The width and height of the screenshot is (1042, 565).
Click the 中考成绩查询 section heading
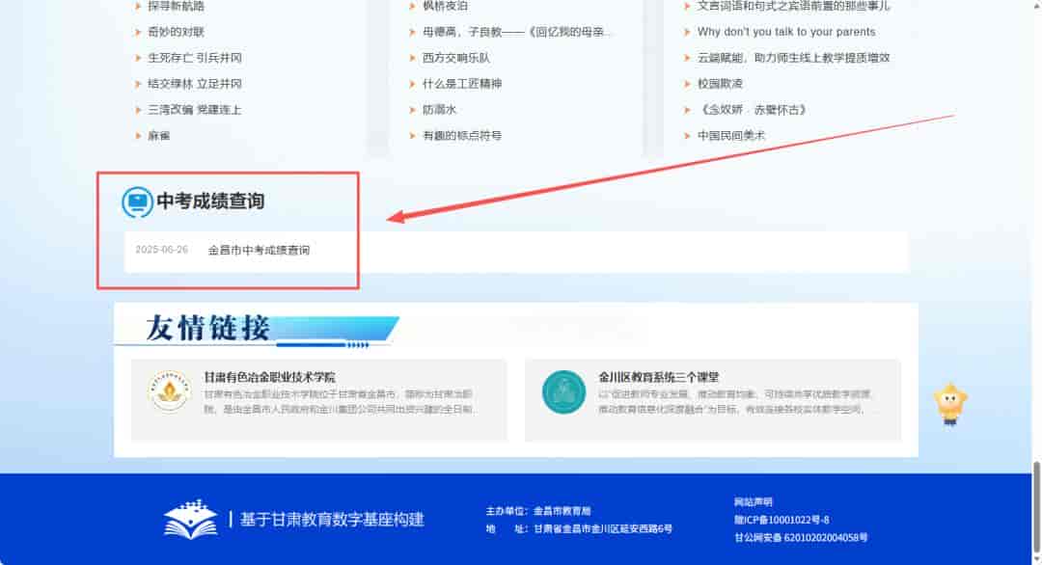tap(210, 202)
